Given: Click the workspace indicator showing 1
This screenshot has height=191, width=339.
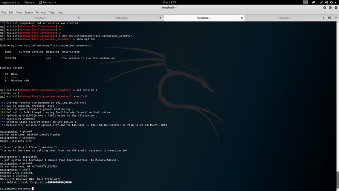Looking at the screenshot, I should (305, 2).
